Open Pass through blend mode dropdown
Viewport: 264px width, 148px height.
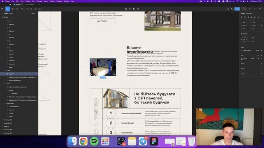click(247, 50)
